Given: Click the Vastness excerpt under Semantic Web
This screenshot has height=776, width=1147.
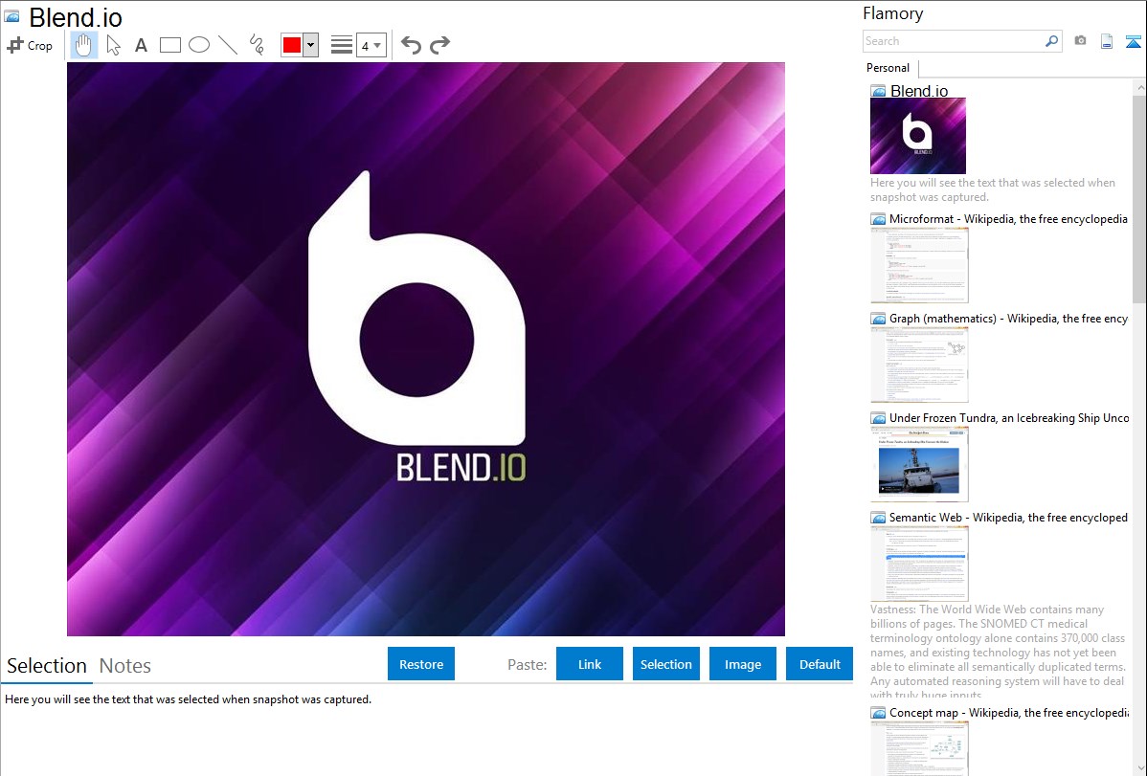Looking at the screenshot, I should tap(998, 652).
